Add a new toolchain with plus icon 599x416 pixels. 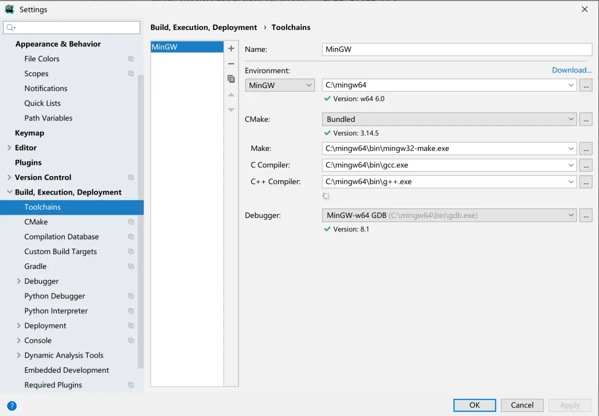click(x=231, y=49)
